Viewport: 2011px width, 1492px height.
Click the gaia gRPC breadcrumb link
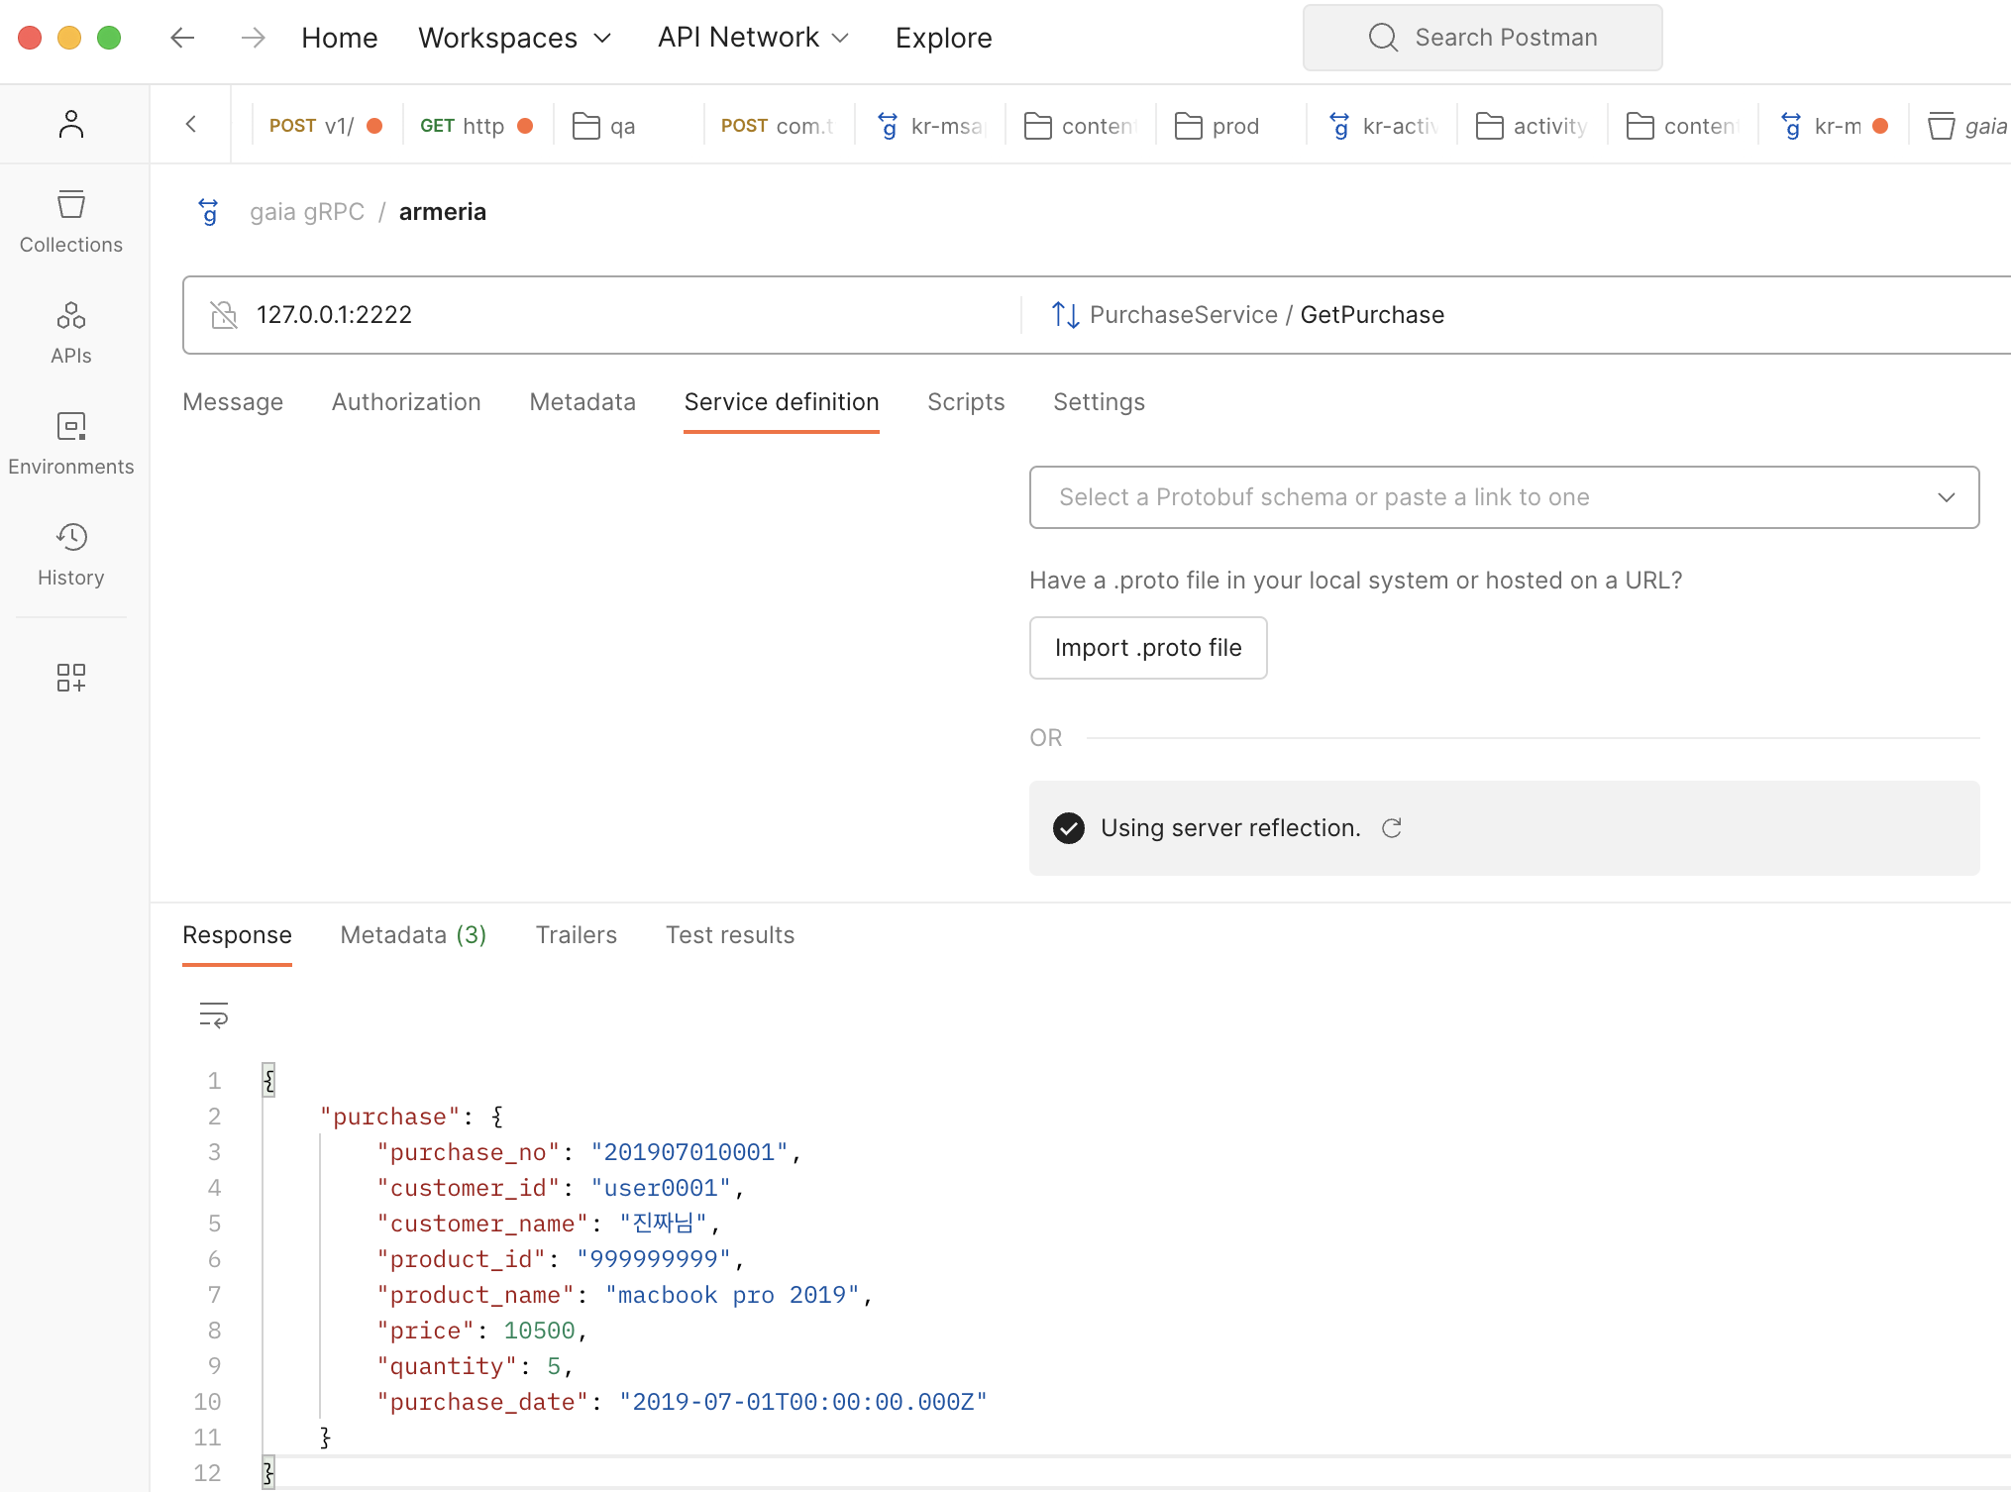click(x=306, y=212)
